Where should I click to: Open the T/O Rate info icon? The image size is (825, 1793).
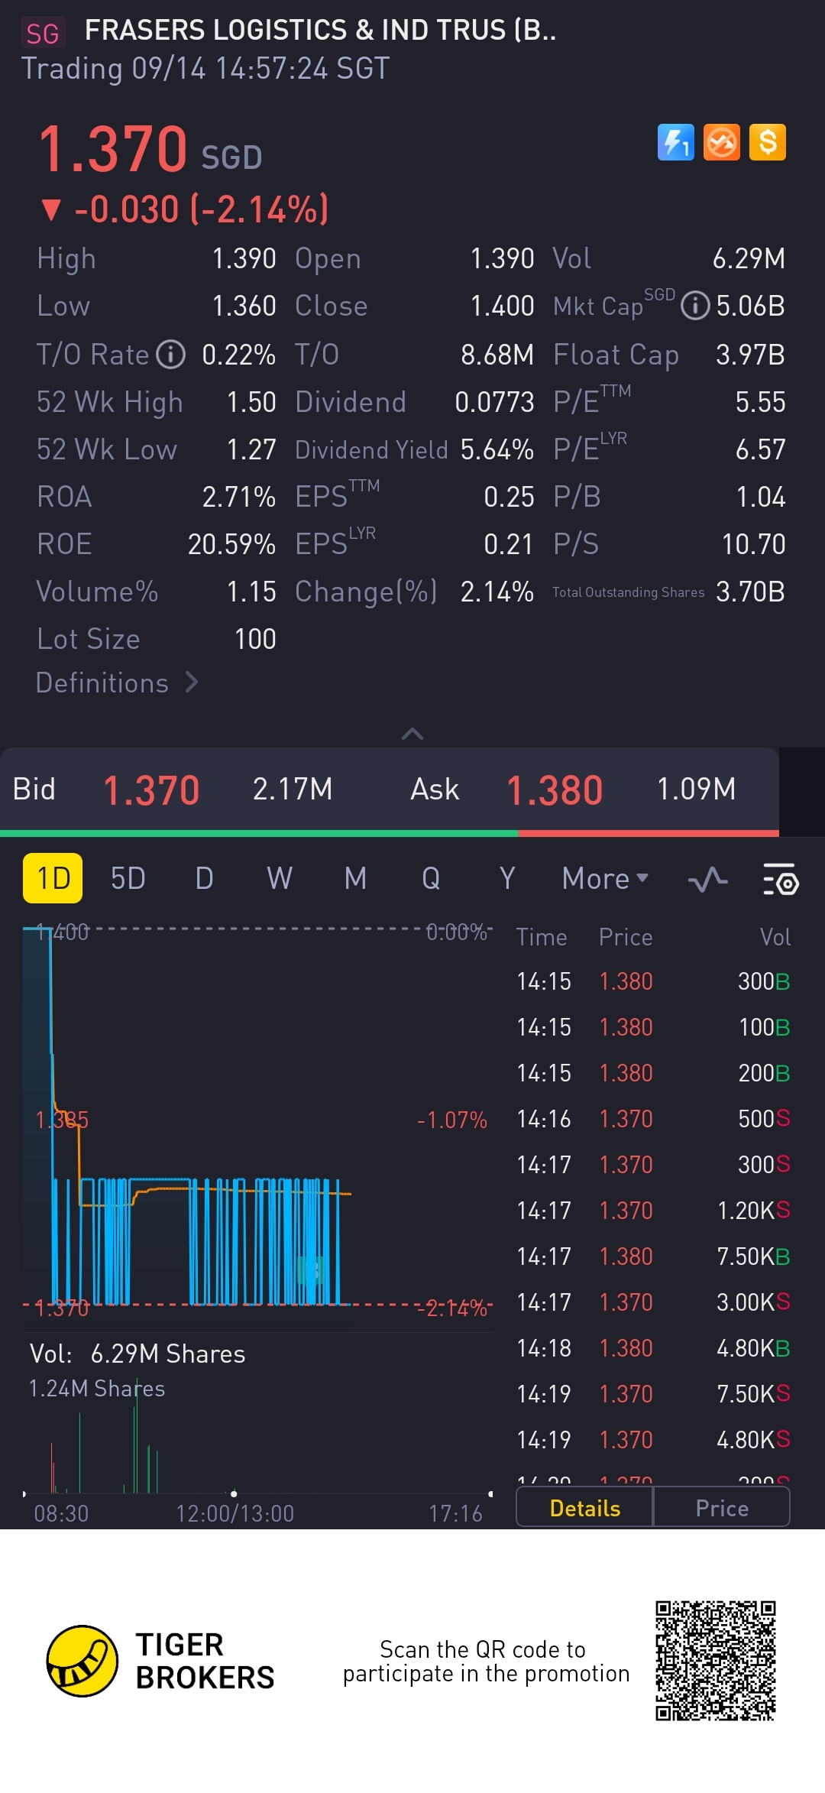click(171, 355)
